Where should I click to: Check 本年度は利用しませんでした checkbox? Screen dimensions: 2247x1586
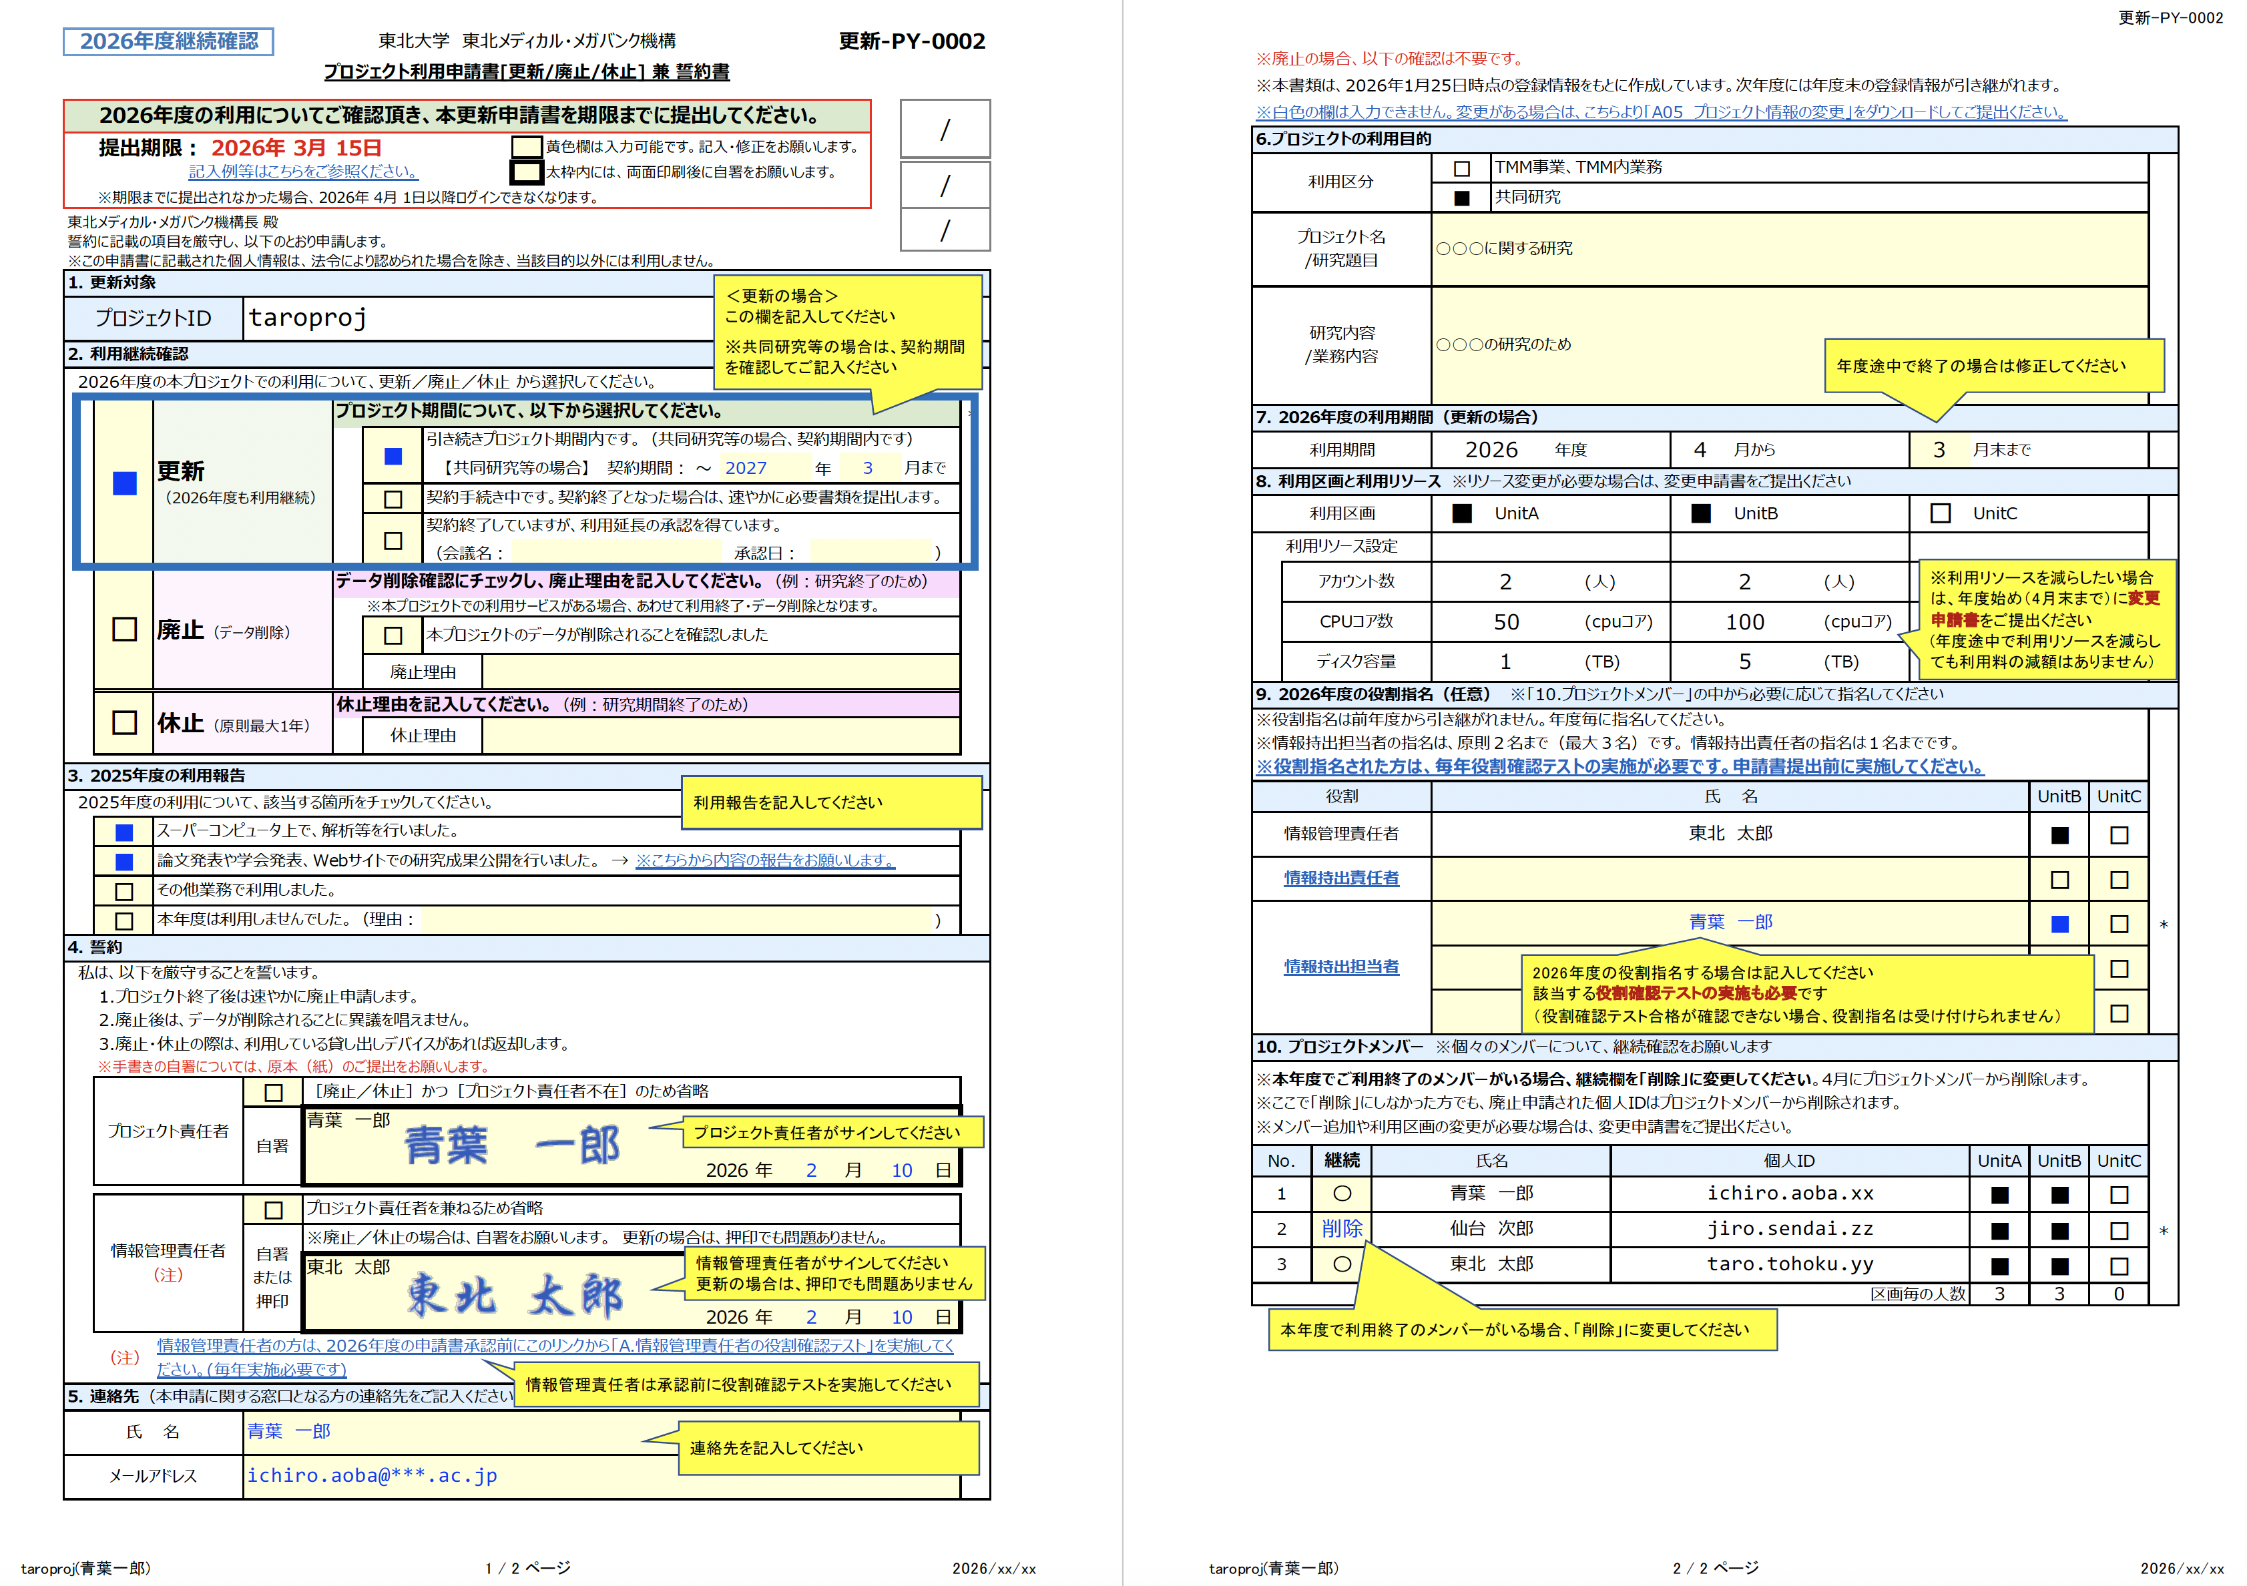124,920
